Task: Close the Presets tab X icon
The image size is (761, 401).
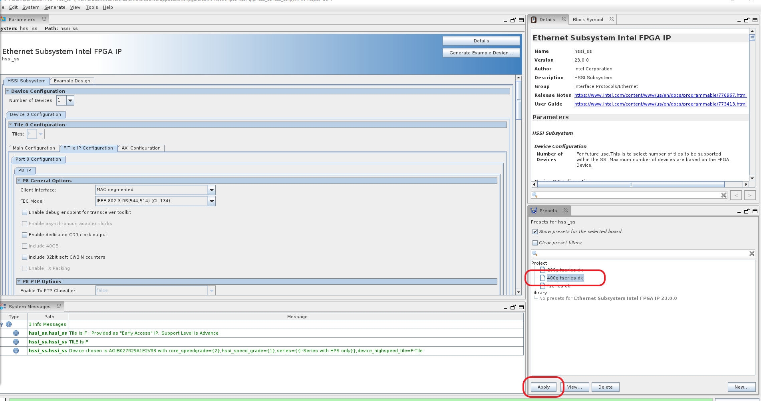Action: click(566, 211)
